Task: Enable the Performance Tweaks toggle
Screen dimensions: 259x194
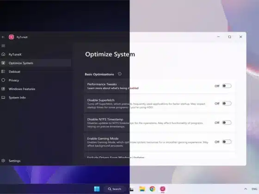Action: point(227,86)
